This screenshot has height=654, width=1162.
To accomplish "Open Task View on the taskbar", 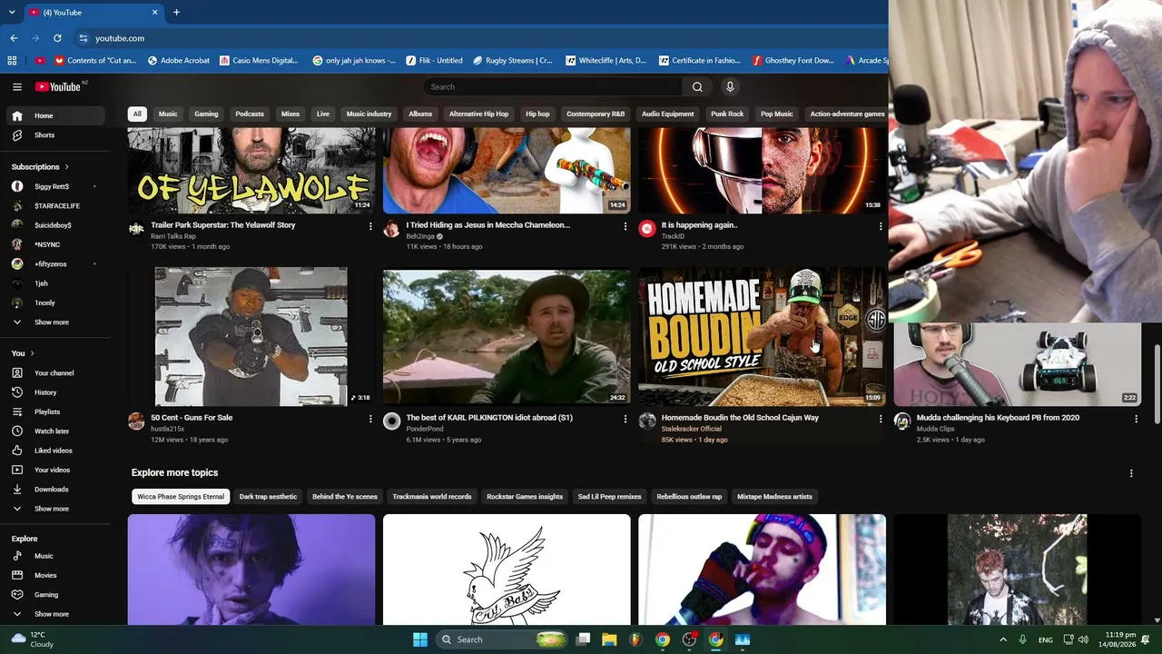I will (583, 639).
